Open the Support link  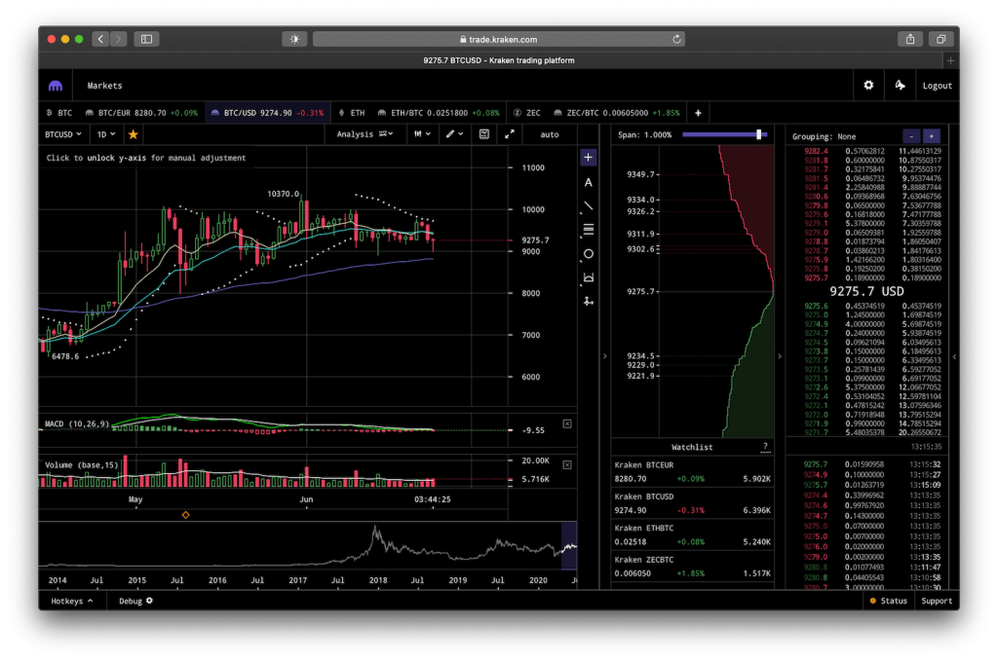[937, 601]
